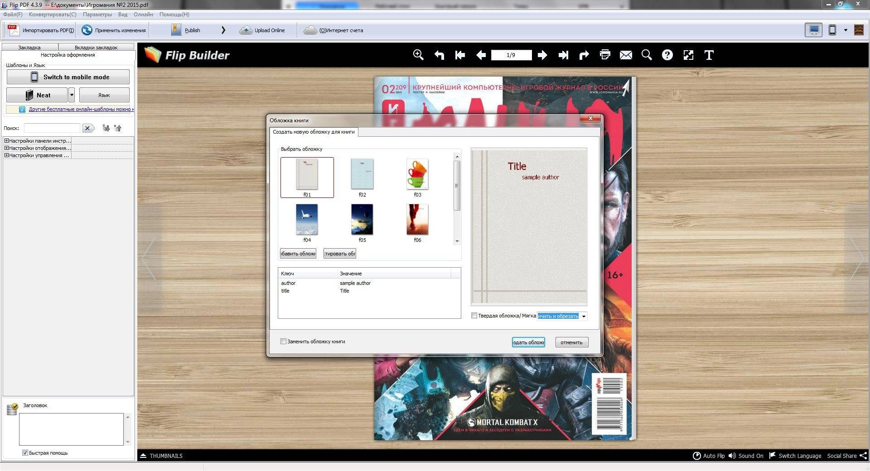Open the Параметры menu
Image resolution: width=870 pixels, height=471 pixels.
point(97,14)
